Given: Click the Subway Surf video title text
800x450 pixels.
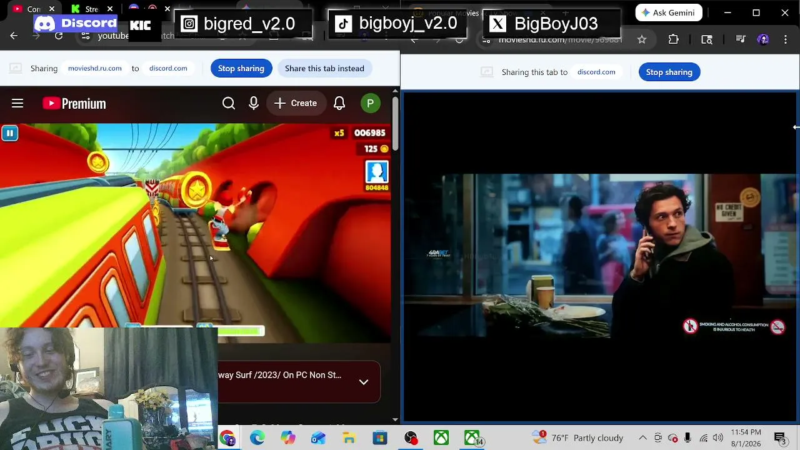Looking at the screenshot, I should pyautogui.click(x=279, y=375).
